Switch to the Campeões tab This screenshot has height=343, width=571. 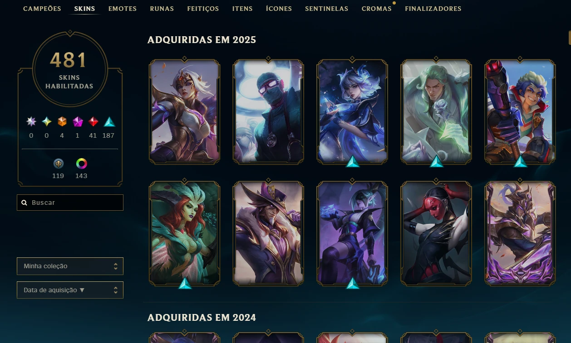(42, 9)
